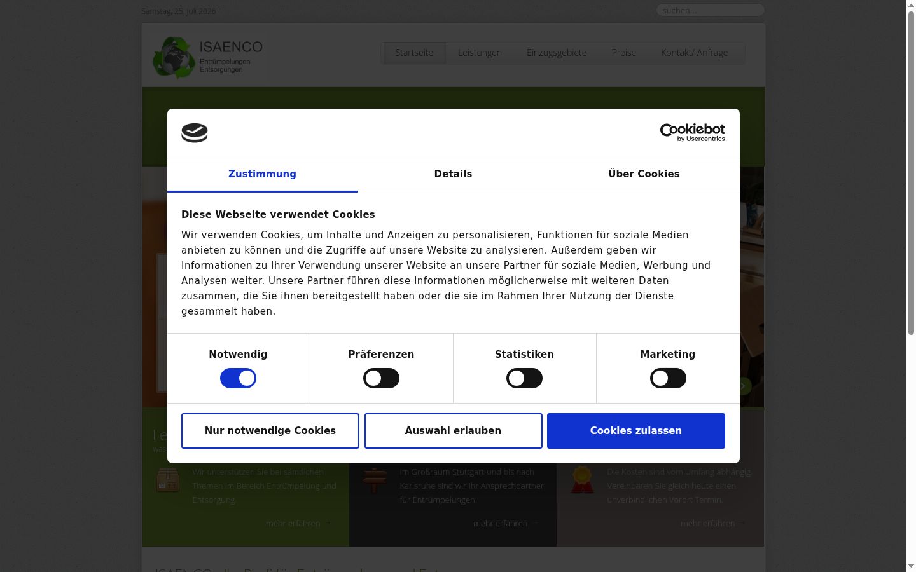Toggle the Notwendig cookie switch
The width and height of the screenshot is (916, 572).
[238, 378]
